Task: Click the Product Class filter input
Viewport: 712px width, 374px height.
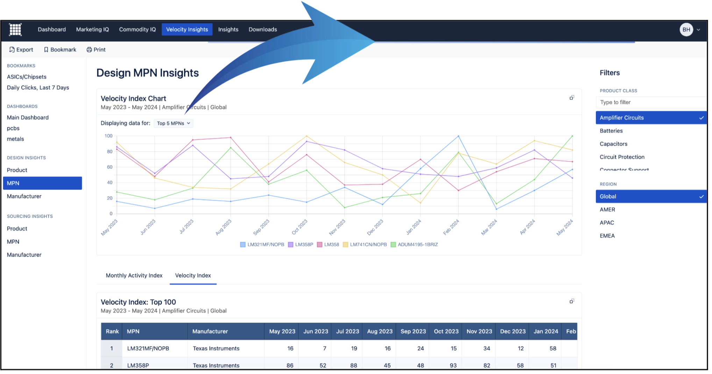Action: point(650,102)
